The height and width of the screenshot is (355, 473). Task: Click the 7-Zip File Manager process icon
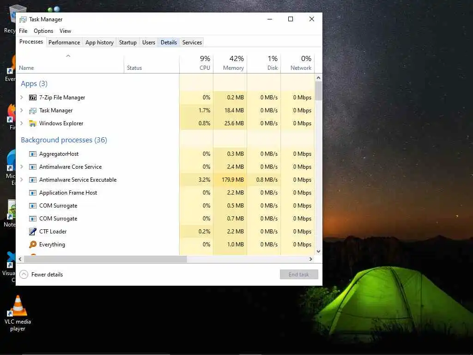click(33, 98)
